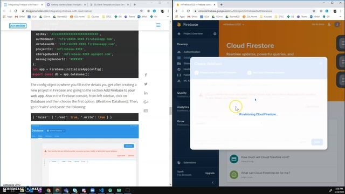Open Chrome menu in Firebase browser

point(341,11)
